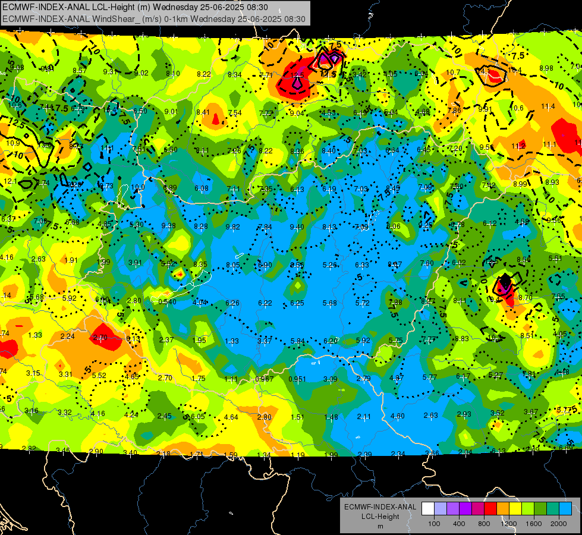The width and height of the screenshot is (582, 535).
Task: Select the magenta 800 m legend swatch
Action: [x=478, y=509]
